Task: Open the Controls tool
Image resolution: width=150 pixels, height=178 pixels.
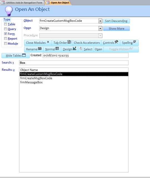Action: (111, 43)
